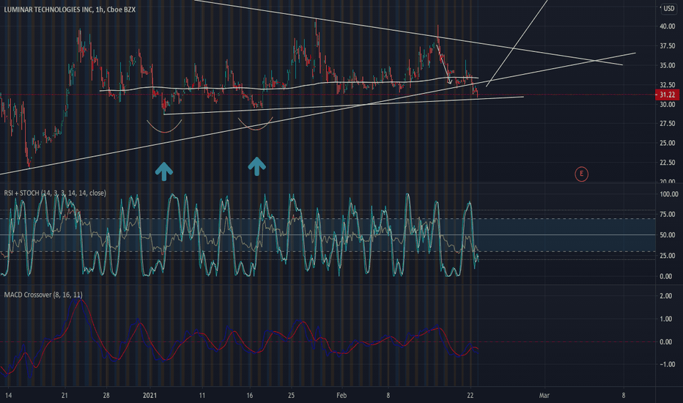Click the Mar label on time axis
Viewport: 683px width, 403px height.
tap(544, 396)
